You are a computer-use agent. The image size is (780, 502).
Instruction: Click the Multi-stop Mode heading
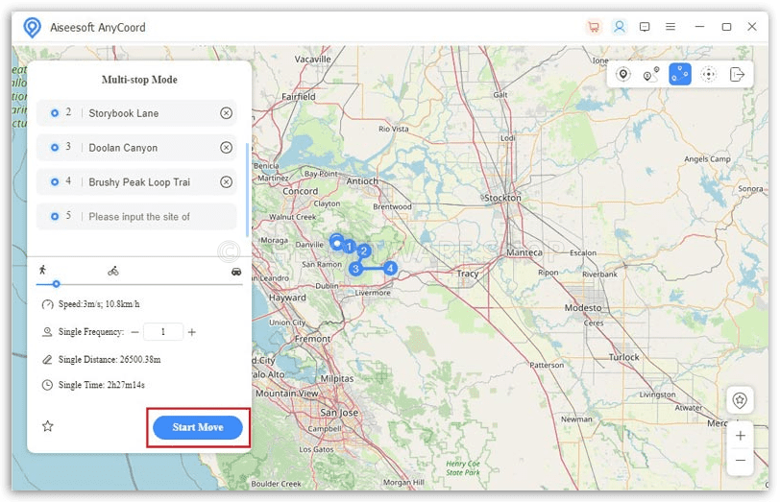coord(139,80)
